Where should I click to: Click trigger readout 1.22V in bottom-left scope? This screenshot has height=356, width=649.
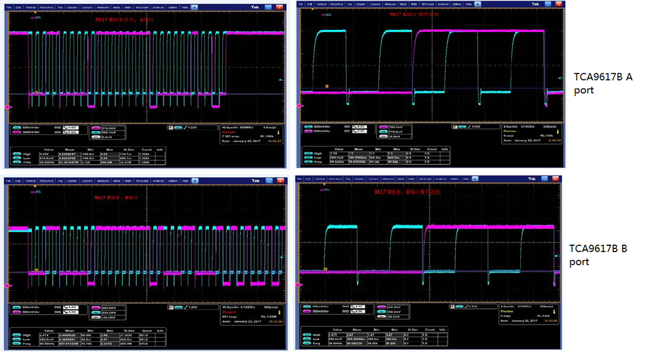[192, 307]
